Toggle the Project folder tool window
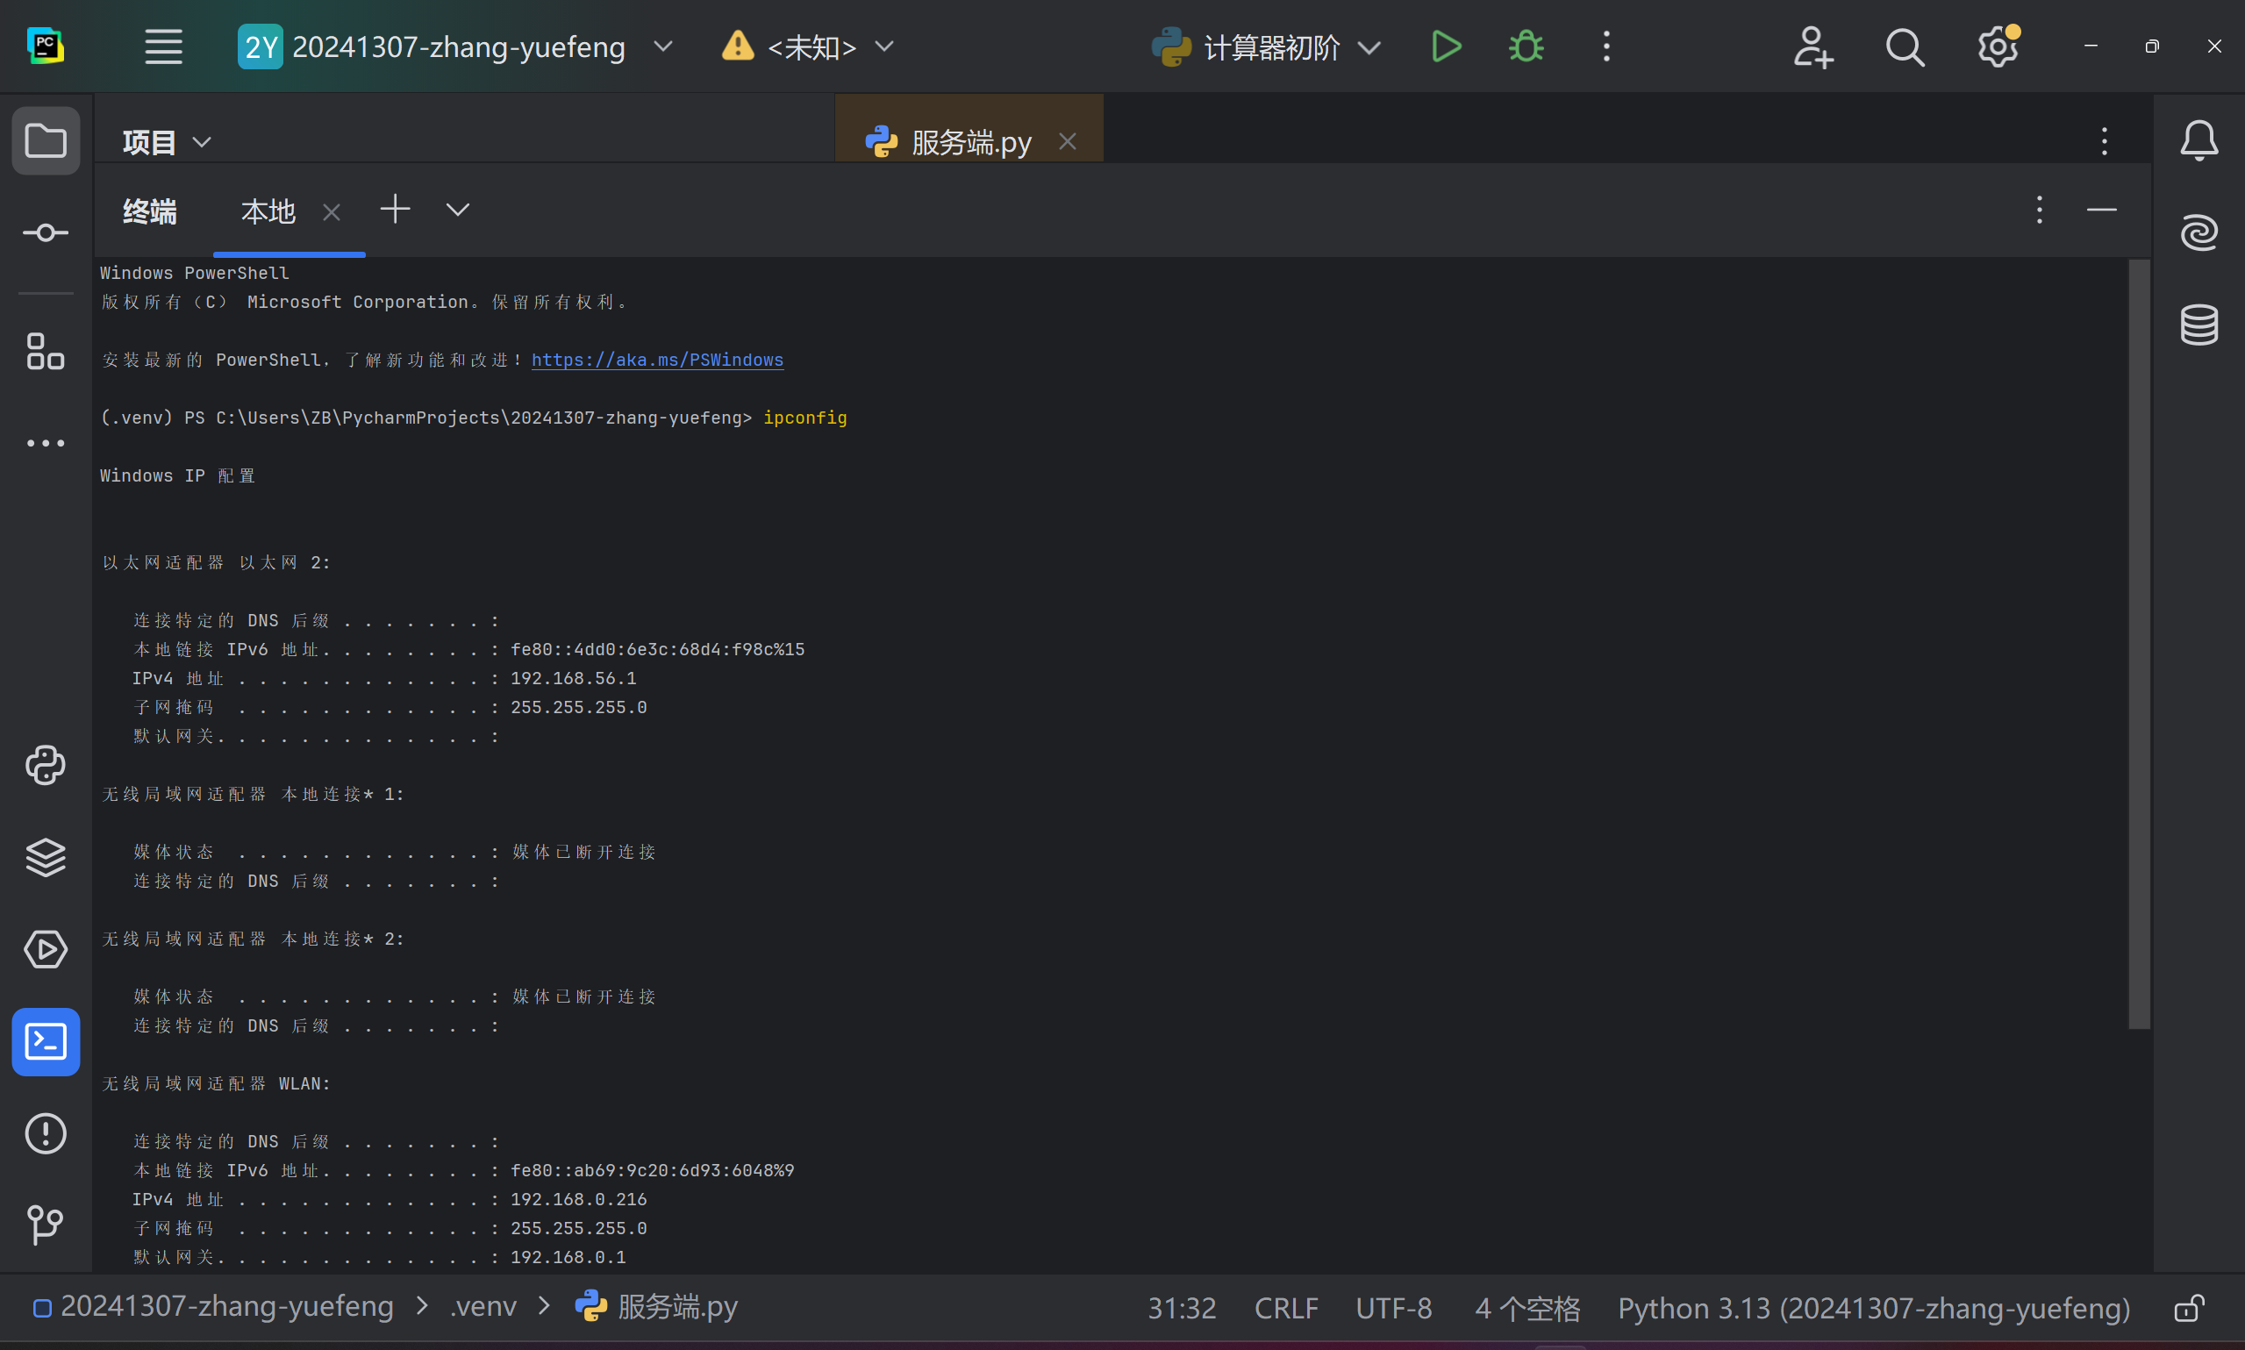Image resolution: width=2245 pixels, height=1350 pixels. click(46, 141)
